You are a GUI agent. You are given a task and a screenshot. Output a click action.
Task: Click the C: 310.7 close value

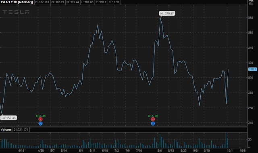click(101, 2)
